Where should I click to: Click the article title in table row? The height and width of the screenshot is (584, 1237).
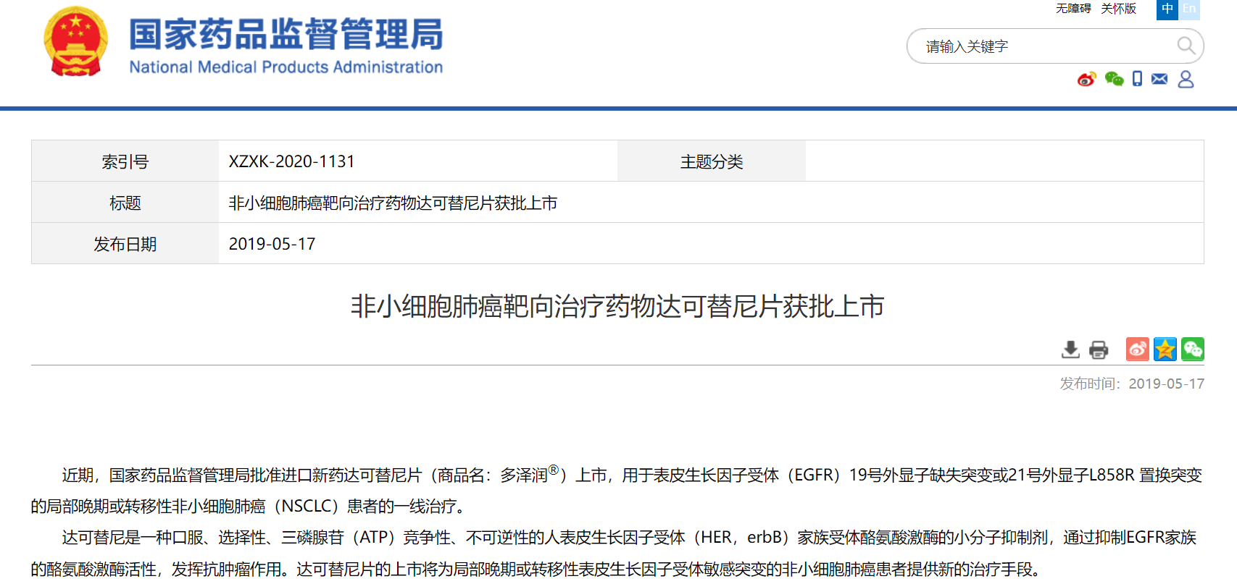pos(393,203)
